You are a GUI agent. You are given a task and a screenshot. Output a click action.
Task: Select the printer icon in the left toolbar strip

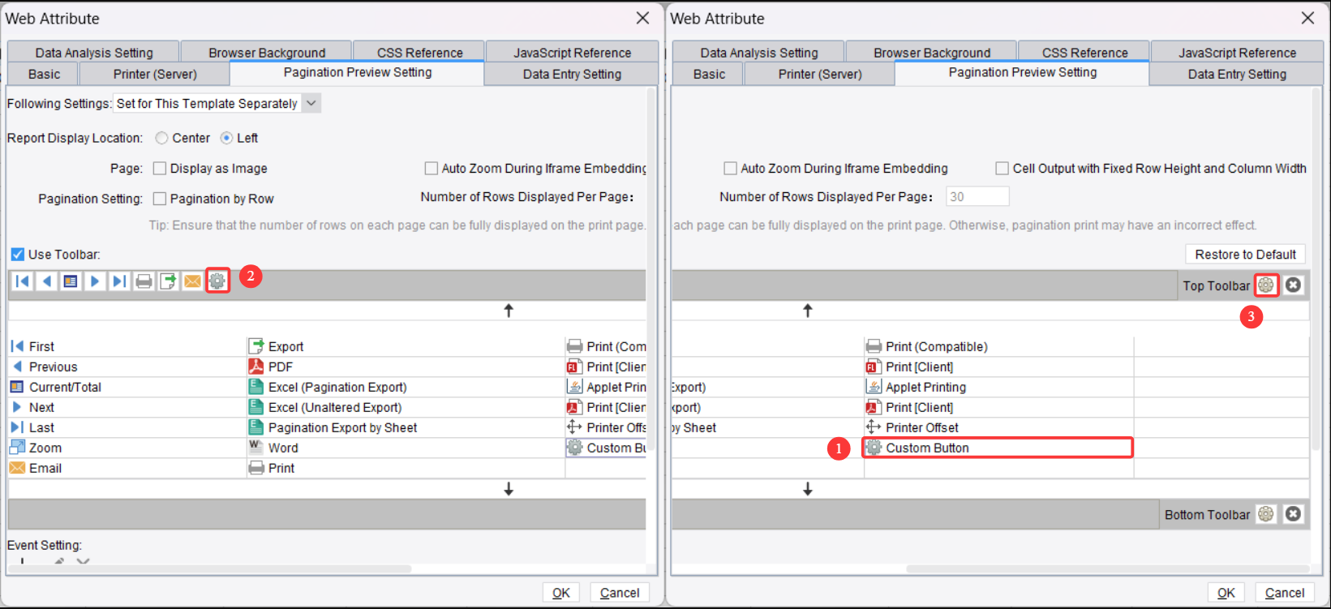(144, 281)
